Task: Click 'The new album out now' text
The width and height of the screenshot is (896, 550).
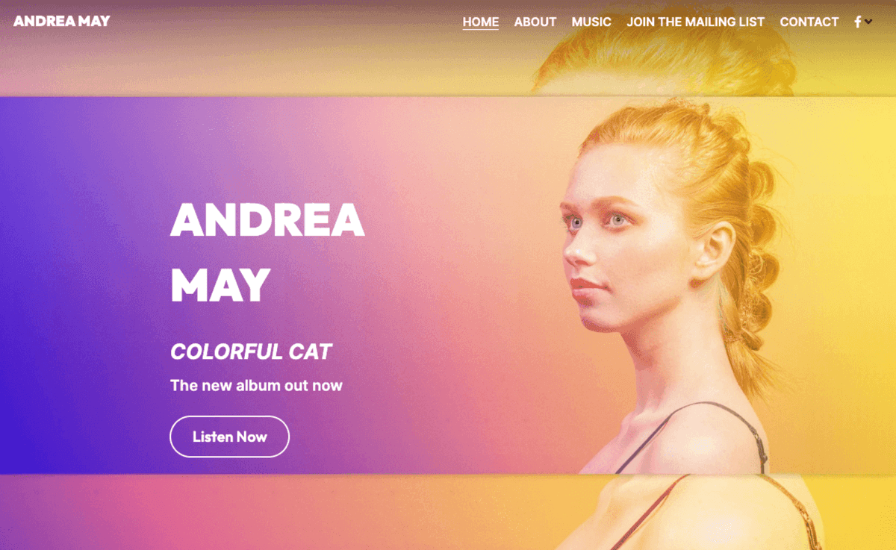Action: tap(256, 386)
